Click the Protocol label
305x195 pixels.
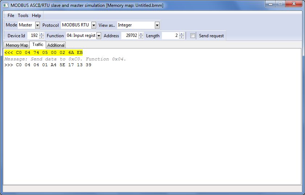(50, 25)
